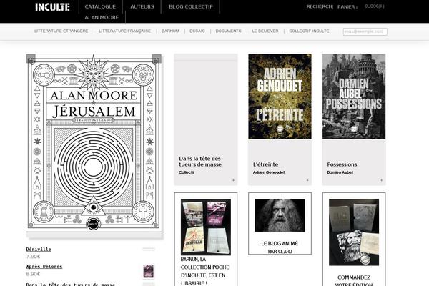Select Littérature étrangère category
The image size is (429, 286).
(x=61, y=31)
